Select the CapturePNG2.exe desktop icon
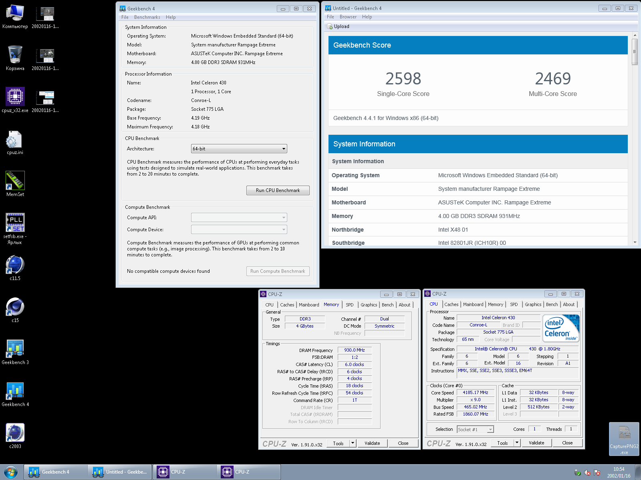 tap(624, 439)
